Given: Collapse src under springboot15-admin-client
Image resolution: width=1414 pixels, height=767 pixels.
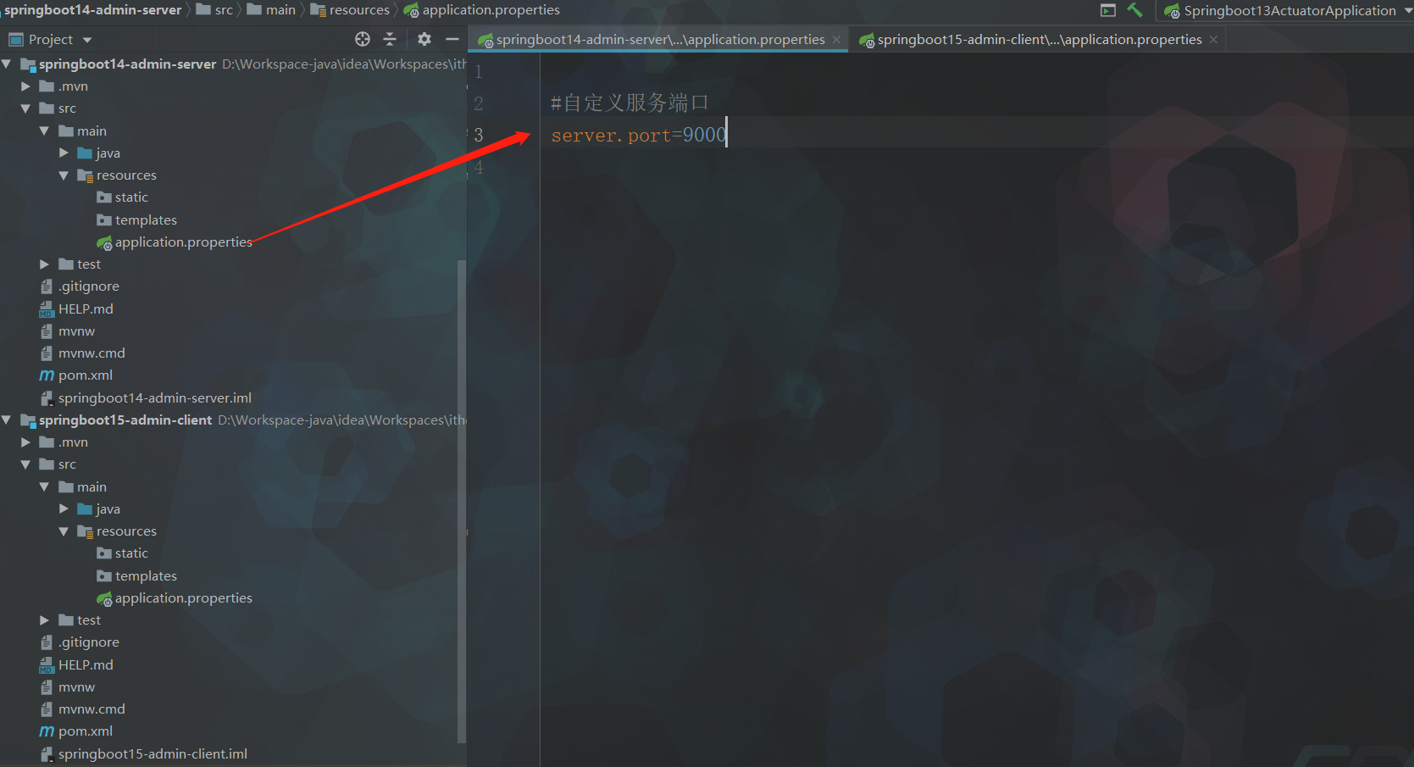Looking at the screenshot, I should (x=25, y=464).
